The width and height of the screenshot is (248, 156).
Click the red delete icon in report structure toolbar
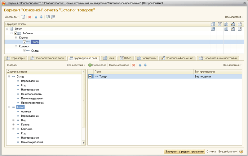[x=29, y=17]
